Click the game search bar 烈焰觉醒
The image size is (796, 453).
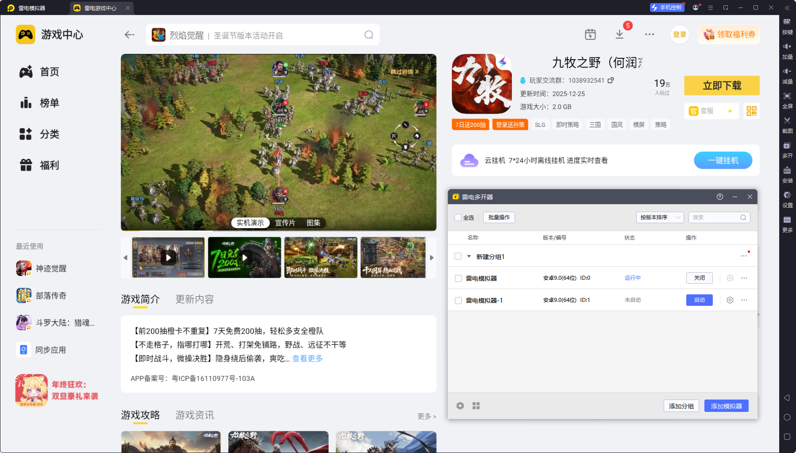[x=263, y=35]
